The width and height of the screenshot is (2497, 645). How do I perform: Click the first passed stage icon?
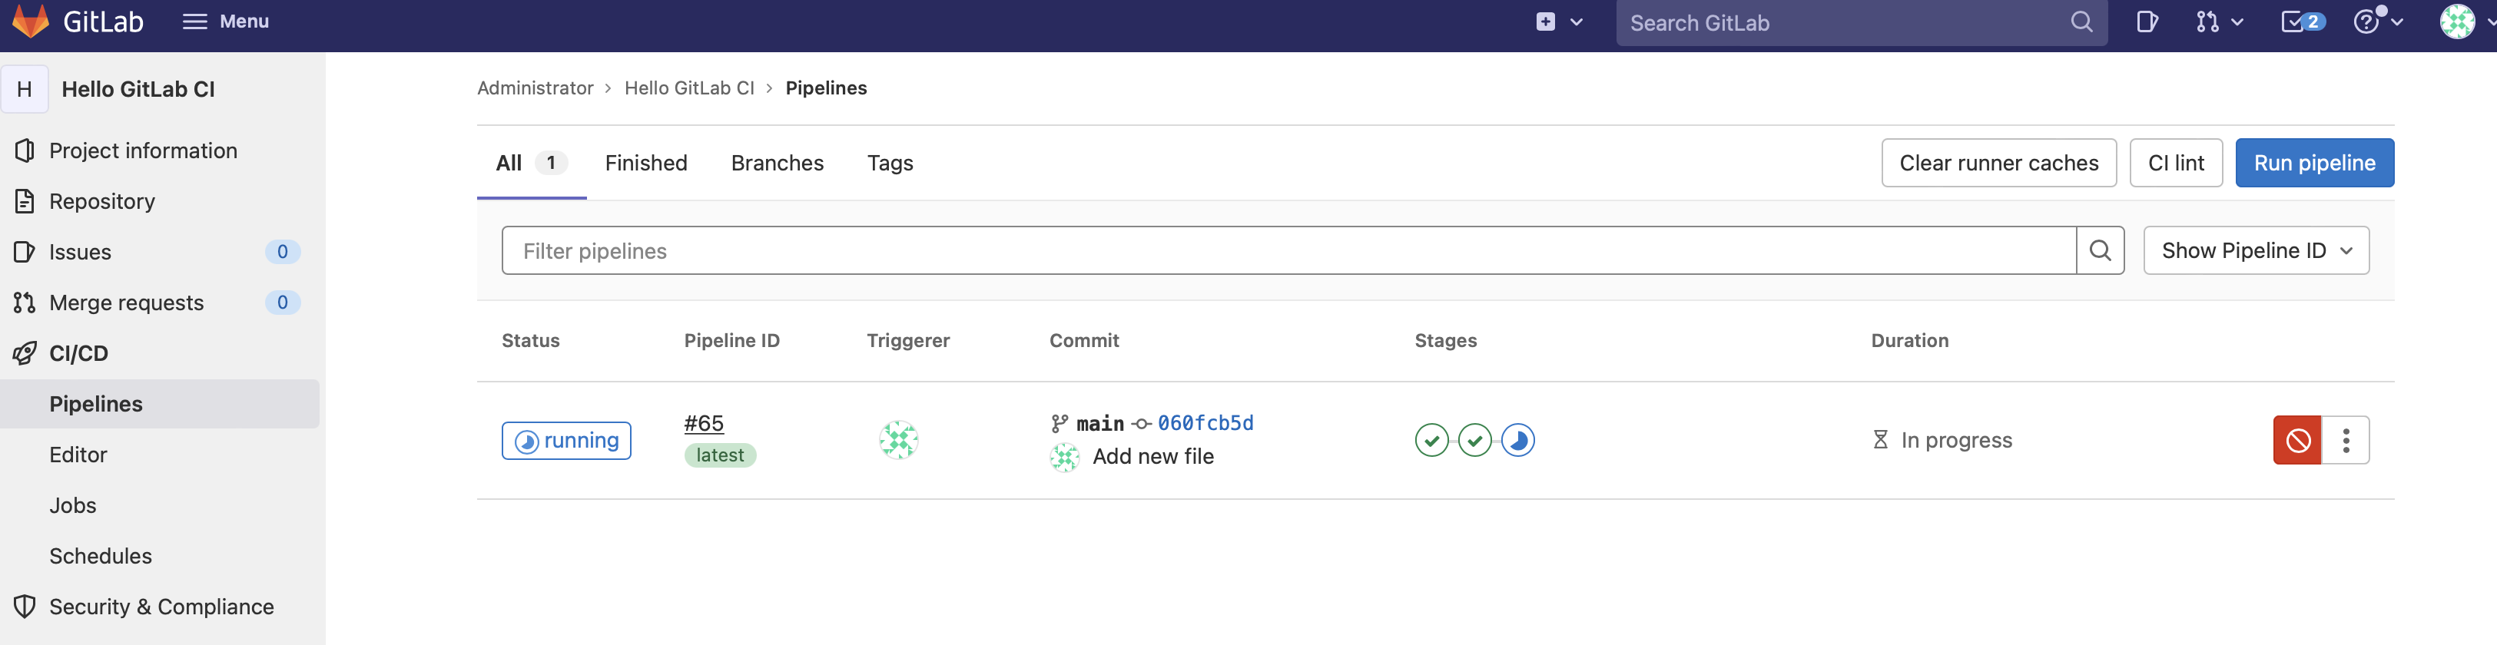[1431, 441]
